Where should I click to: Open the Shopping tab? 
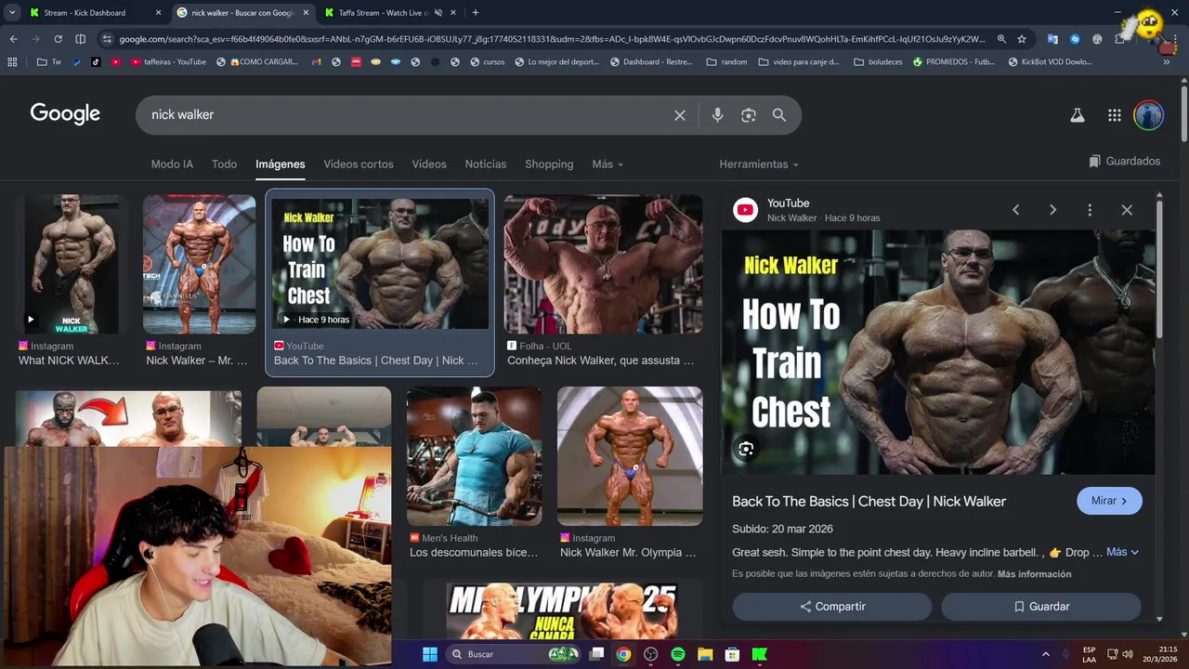[549, 164]
